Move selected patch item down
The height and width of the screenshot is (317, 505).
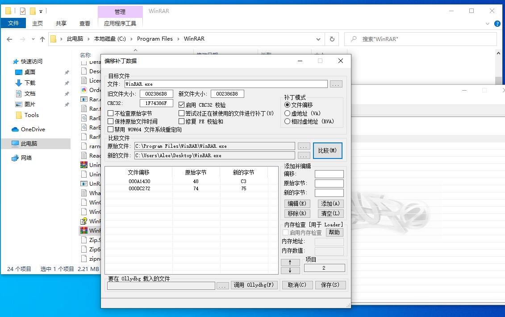[x=290, y=270]
